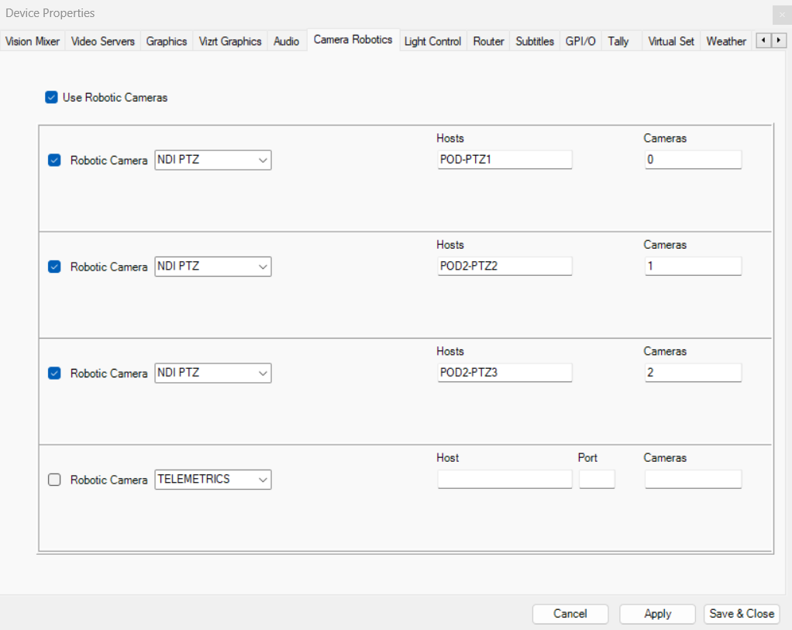Open the Vizrt Graphics tab
This screenshot has height=630, width=792.
click(230, 42)
